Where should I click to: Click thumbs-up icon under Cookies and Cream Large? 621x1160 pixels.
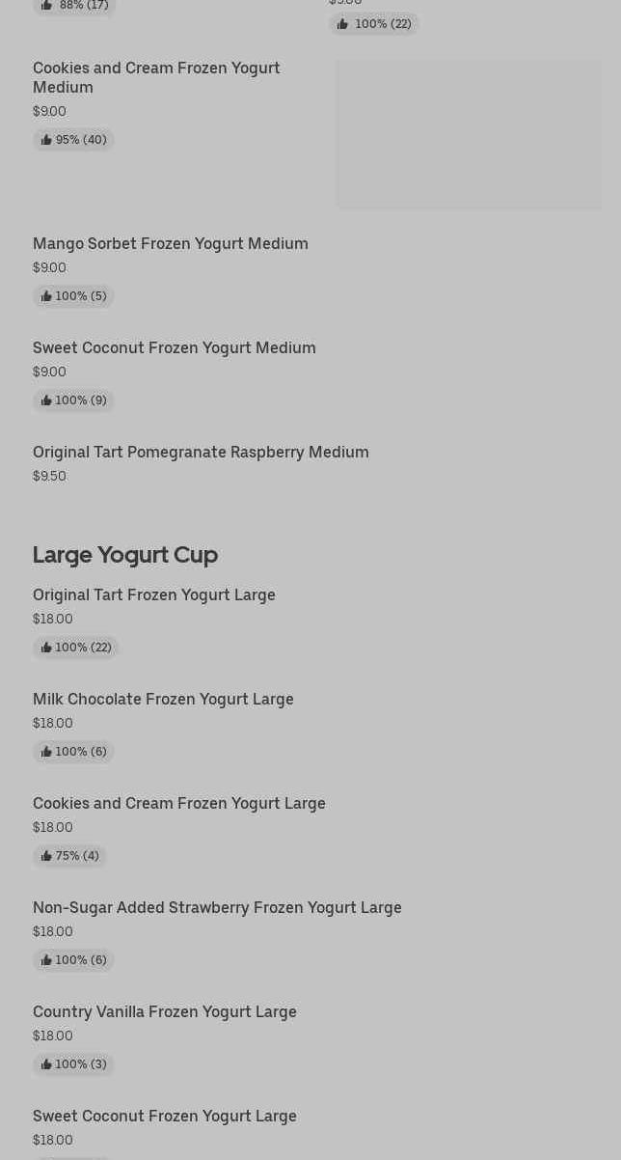[x=46, y=856]
